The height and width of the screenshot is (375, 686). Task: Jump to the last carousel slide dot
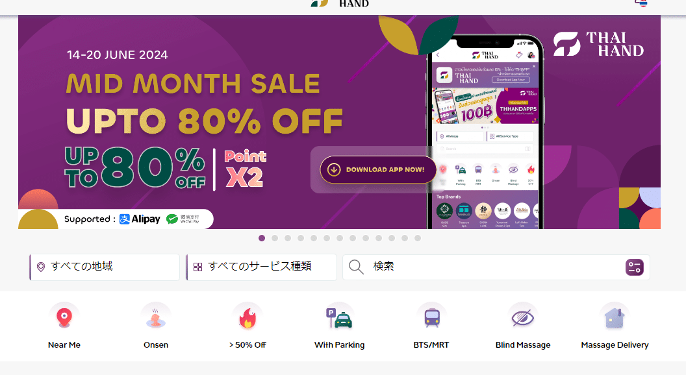click(x=418, y=238)
